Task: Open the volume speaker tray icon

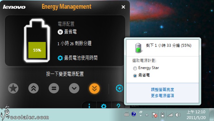Action: 178,115
